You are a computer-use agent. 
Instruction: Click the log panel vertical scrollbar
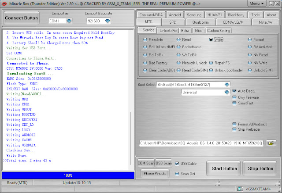click(x=131, y=139)
